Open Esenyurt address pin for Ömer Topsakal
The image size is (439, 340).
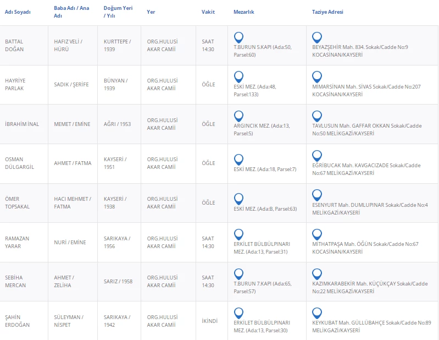coord(316,195)
